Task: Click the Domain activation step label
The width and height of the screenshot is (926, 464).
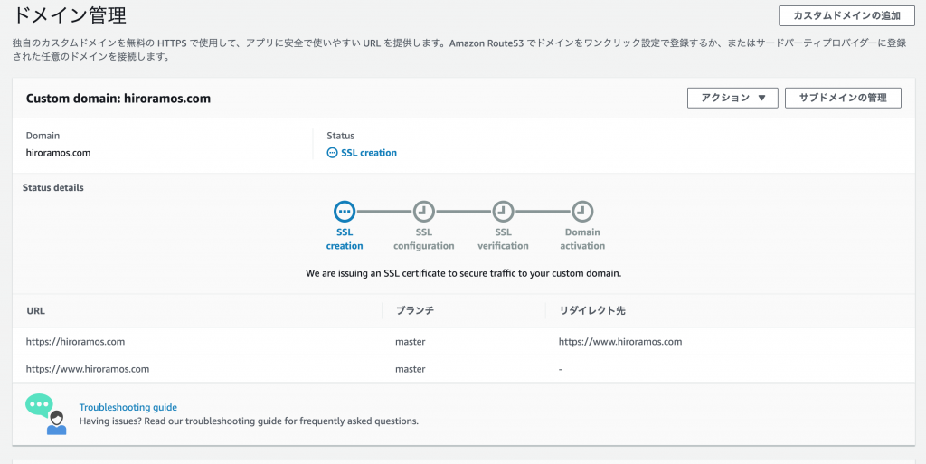Action: pyautogui.click(x=582, y=239)
